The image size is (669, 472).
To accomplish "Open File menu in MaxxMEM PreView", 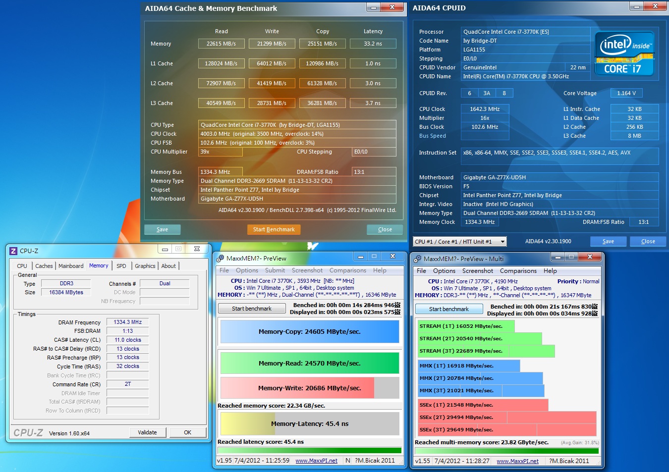I will [224, 270].
